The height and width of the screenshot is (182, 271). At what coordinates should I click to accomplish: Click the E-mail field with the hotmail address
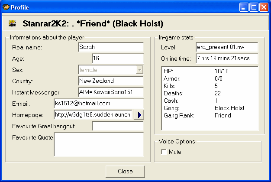click(x=98, y=104)
